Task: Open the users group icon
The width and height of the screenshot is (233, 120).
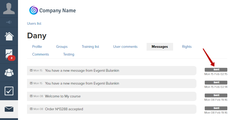Action: [x=9, y=72]
